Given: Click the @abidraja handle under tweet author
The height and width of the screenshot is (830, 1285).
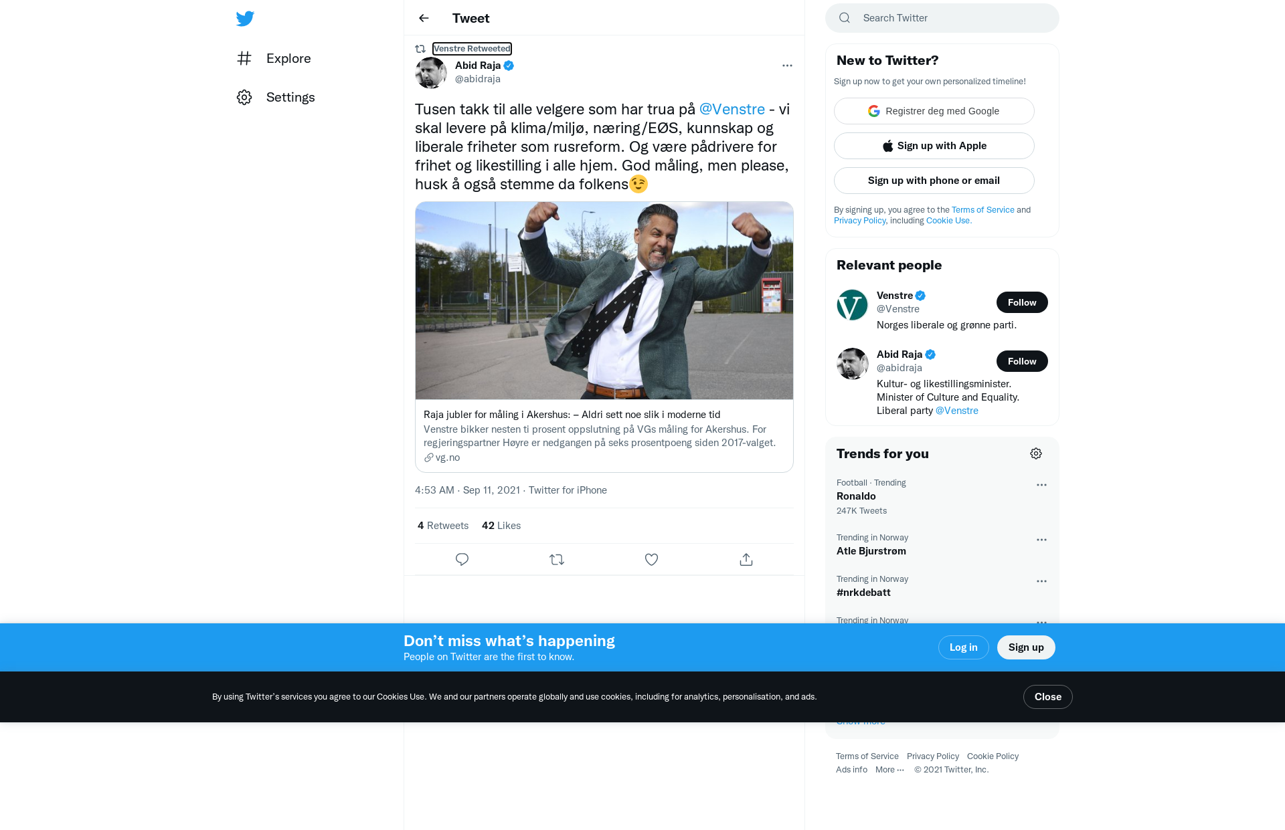Looking at the screenshot, I should click(x=478, y=79).
